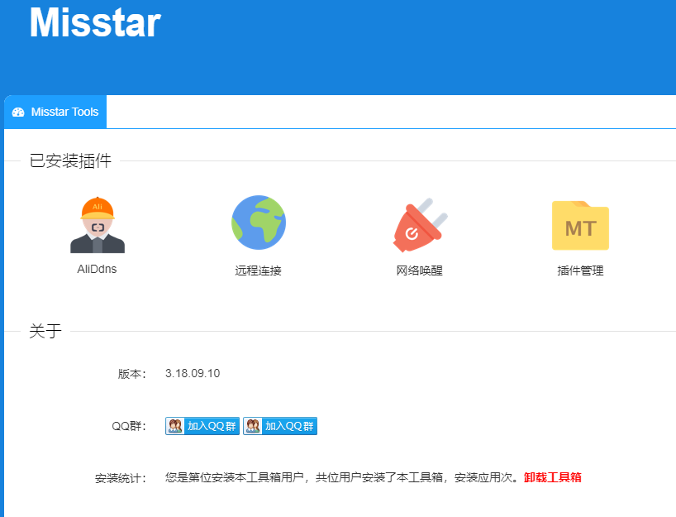Click the version number 3.18.09.10

coord(193,373)
